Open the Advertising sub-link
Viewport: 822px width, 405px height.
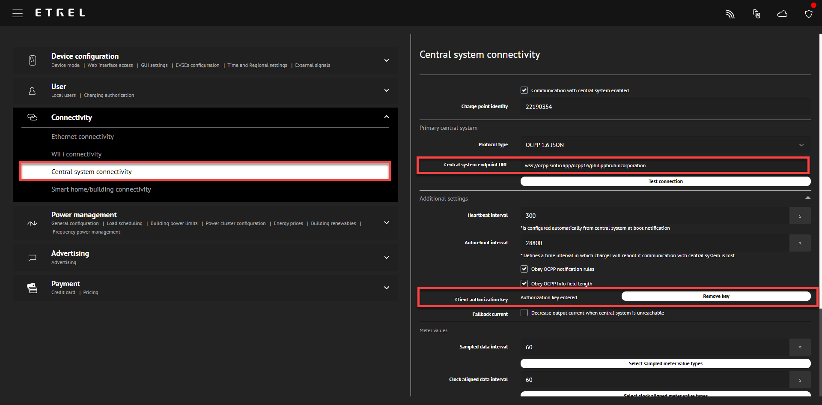click(64, 263)
